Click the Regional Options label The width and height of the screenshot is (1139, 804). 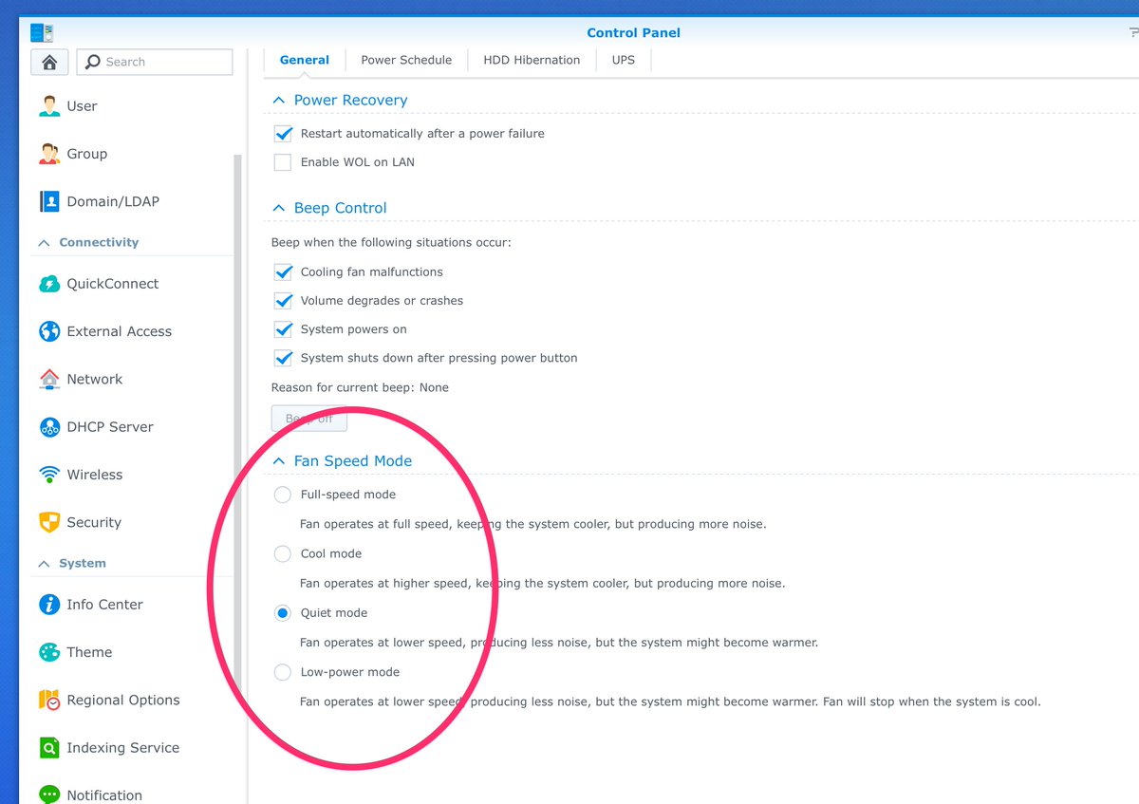[x=123, y=701]
